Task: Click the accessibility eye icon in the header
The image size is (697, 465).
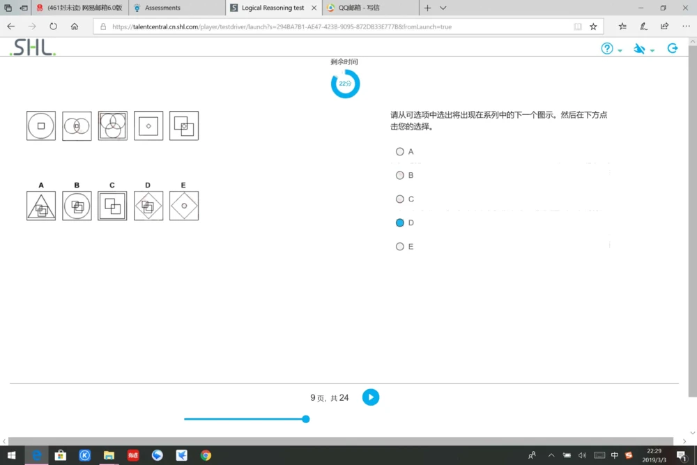Action: click(638, 49)
